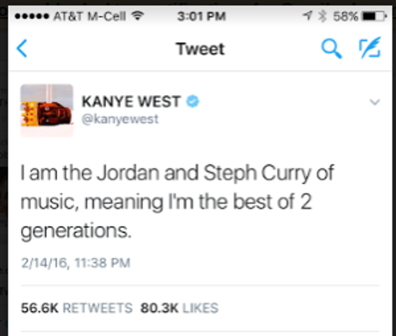
Task: View the 56.6K retweets list
Action: (77, 308)
